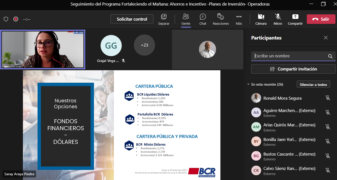The image size is (337, 180).
Task: Select the BY avatar of Bonilla Jaen
Action: (x=256, y=141)
